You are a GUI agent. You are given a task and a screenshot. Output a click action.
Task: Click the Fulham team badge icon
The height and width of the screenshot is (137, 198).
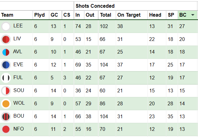click(x=6, y=78)
